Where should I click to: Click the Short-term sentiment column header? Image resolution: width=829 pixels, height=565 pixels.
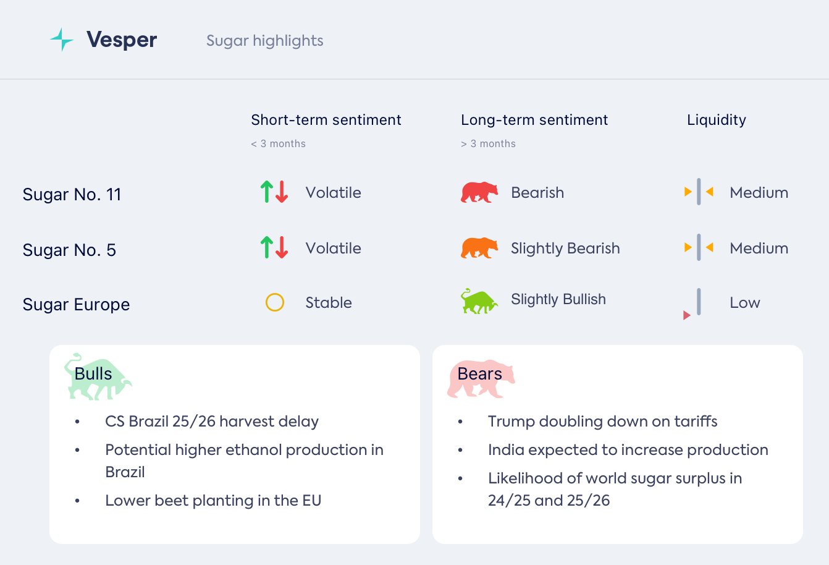pyautogui.click(x=326, y=120)
